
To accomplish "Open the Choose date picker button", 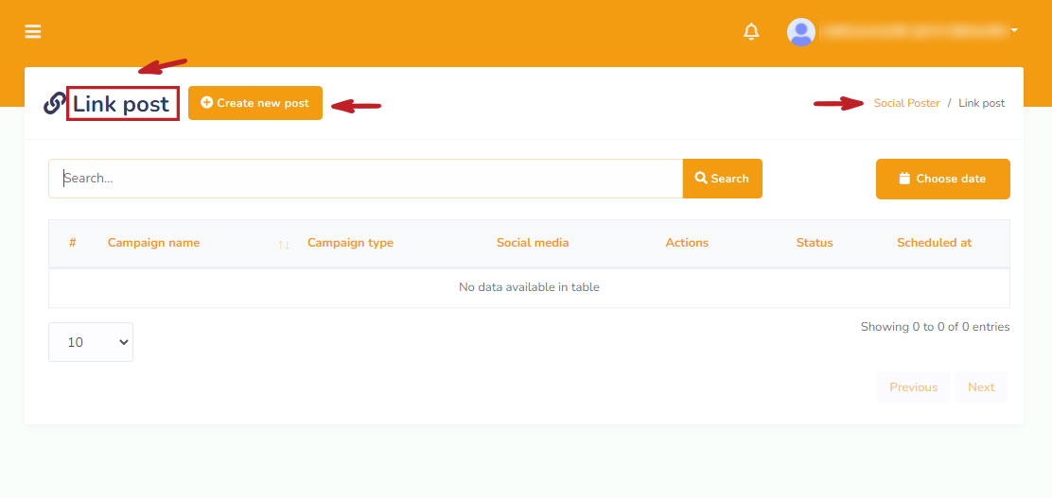I will click(x=942, y=179).
